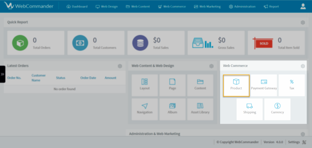Click the 'Total Customers' label
312x148 pixels.
coord(105,48)
